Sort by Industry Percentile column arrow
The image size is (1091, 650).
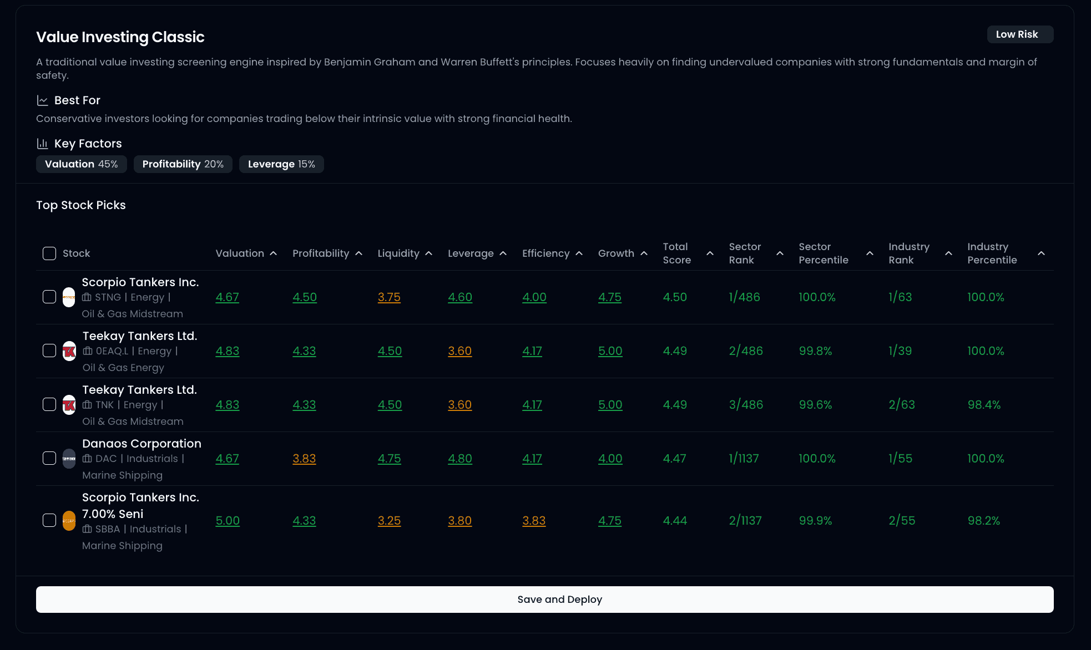click(x=1042, y=253)
